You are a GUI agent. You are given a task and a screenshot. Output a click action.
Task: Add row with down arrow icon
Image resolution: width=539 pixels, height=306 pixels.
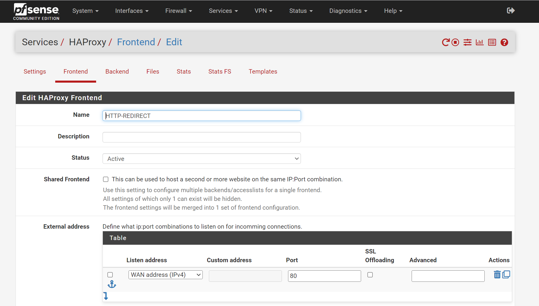point(106,296)
